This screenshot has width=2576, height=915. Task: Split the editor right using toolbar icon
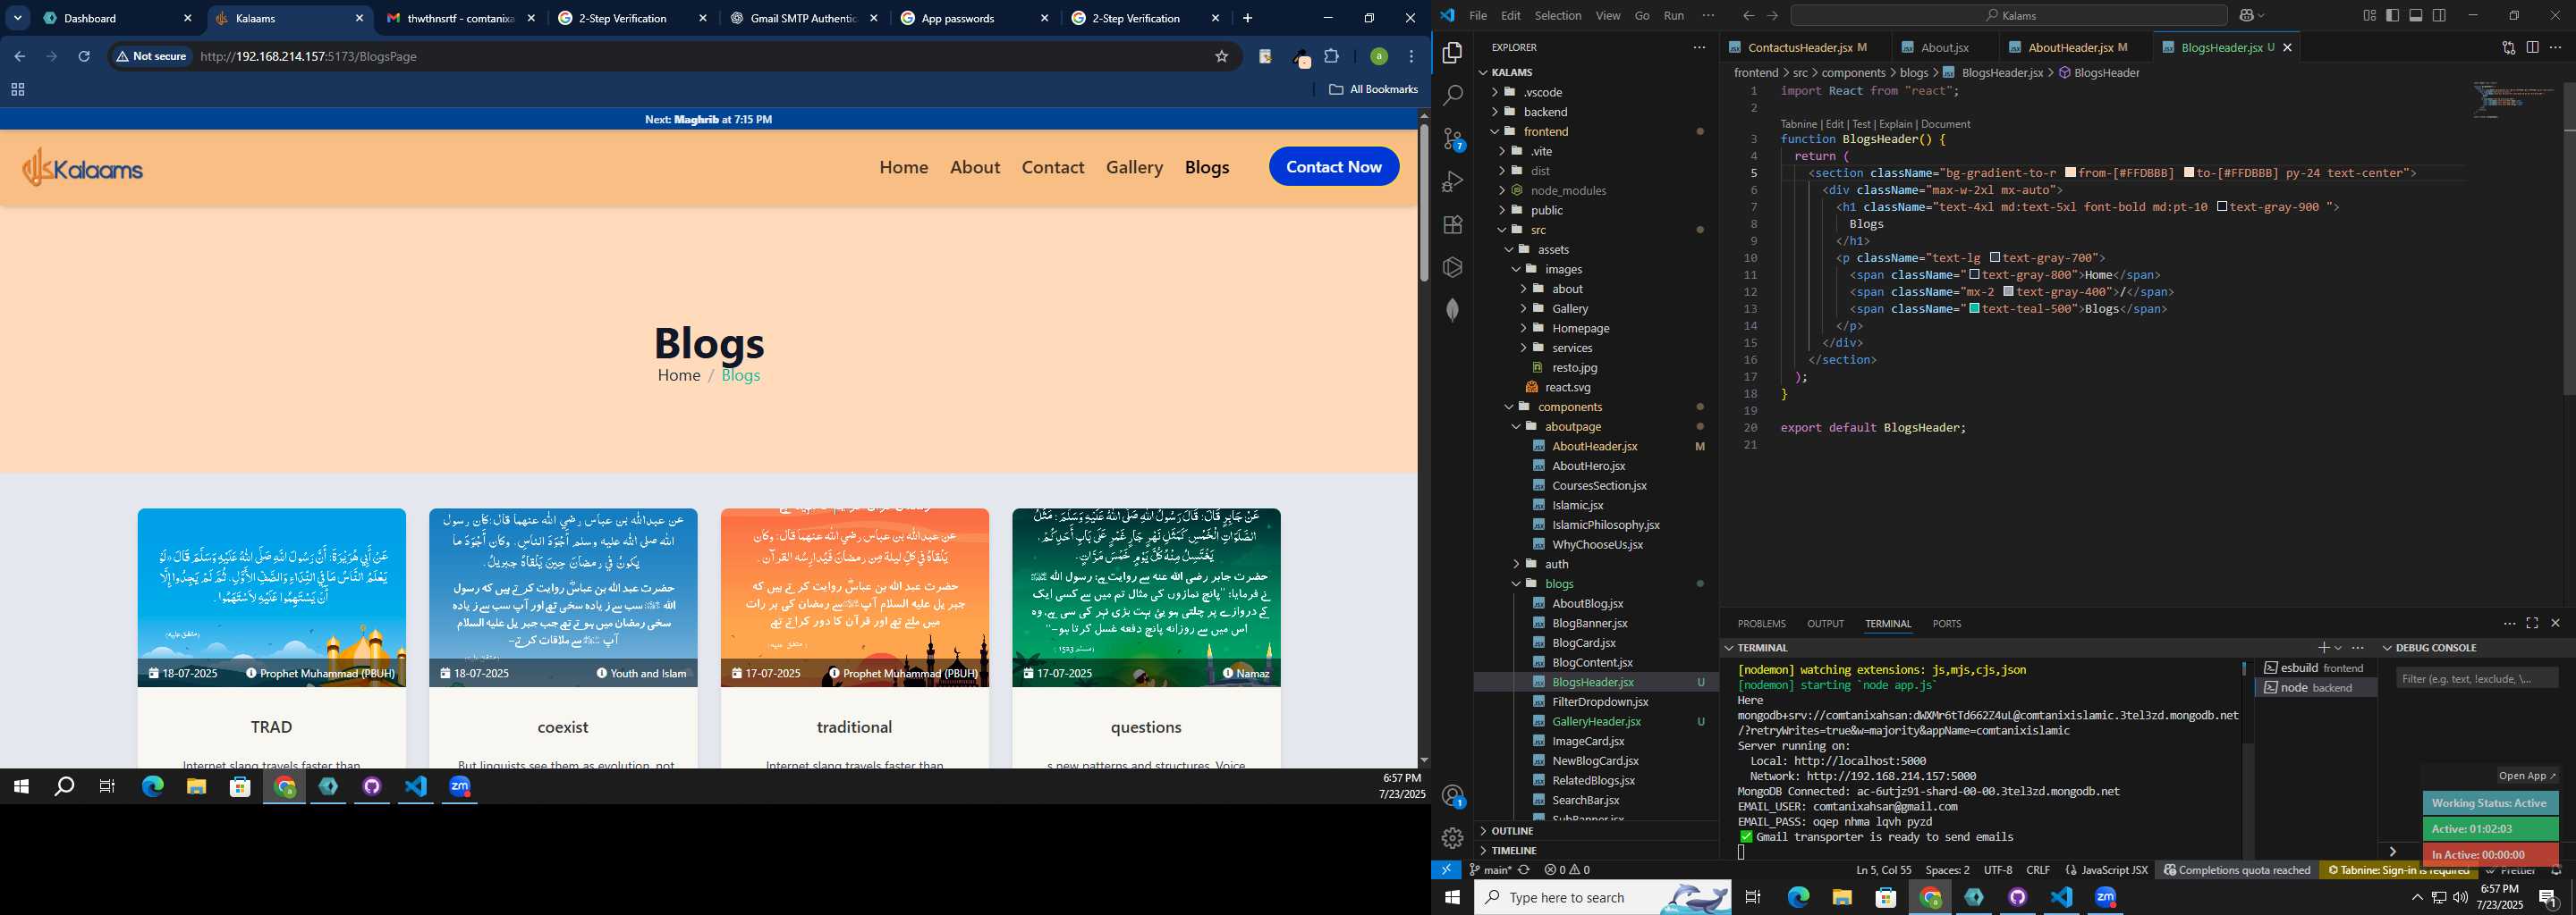click(2532, 47)
